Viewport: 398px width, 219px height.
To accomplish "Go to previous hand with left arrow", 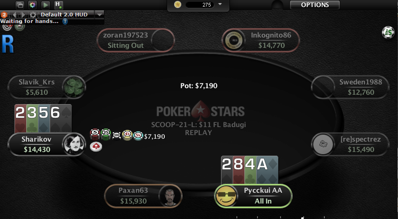I will [14, 15].
